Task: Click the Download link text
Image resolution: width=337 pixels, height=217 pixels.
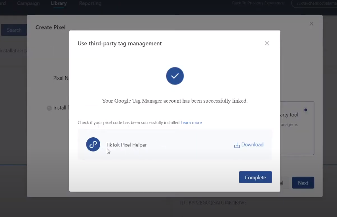Action: point(252,145)
